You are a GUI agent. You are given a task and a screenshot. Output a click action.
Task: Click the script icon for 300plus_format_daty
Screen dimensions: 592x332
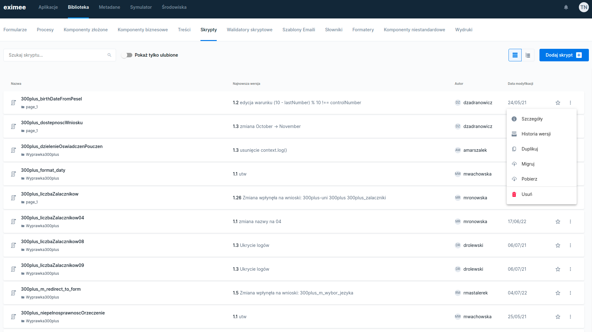coord(13,174)
